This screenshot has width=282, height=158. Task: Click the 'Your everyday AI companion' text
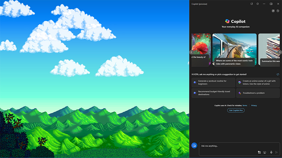tap(236, 27)
